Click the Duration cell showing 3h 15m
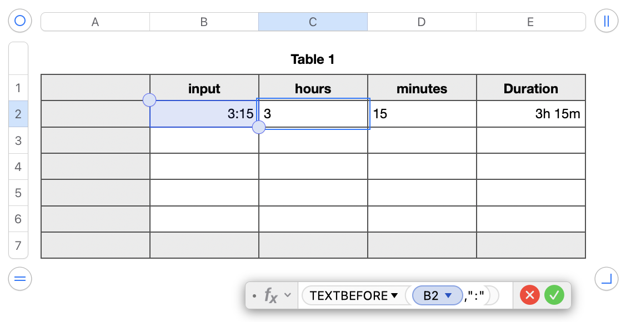Screen dimensions: 631x322 coord(531,114)
